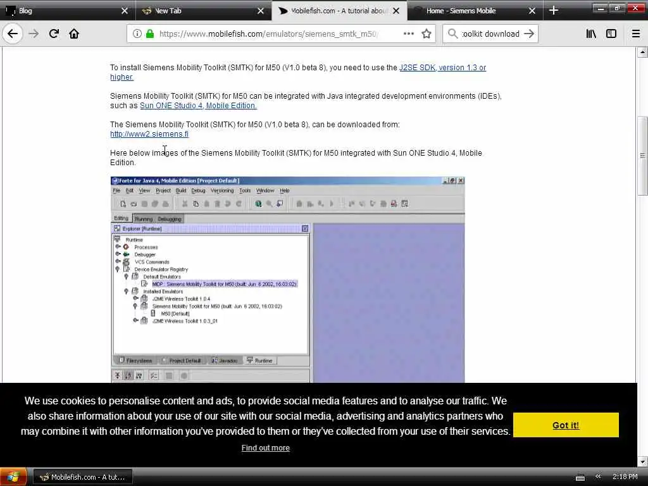Close the New Tab tab
The height and width of the screenshot is (486, 648).
click(260, 11)
